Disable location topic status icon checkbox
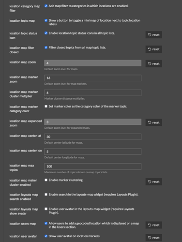This screenshot has height=242, width=182. (46, 33)
